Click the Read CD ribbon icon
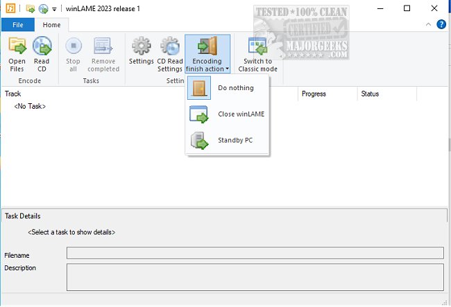The width and height of the screenshot is (451, 307). click(42, 54)
